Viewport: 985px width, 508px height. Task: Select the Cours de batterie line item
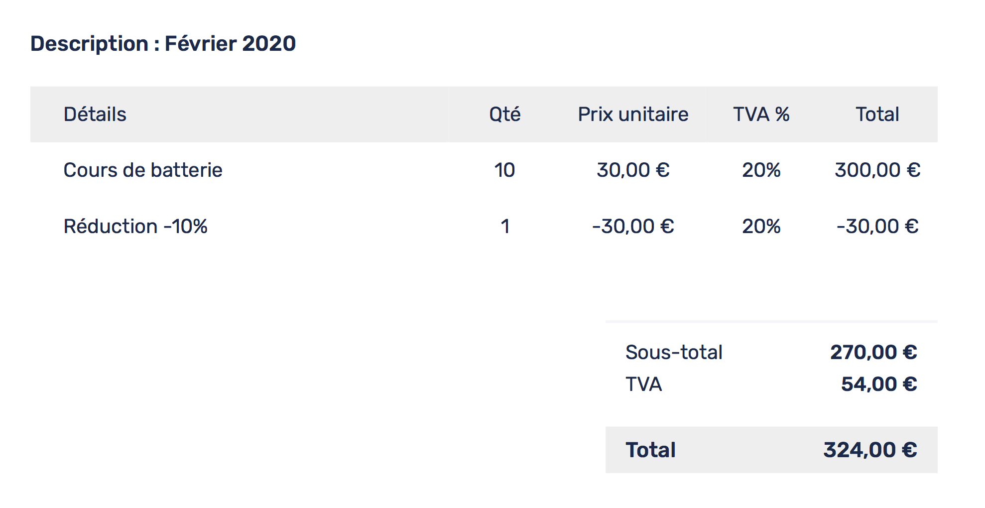(x=143, y=170)
